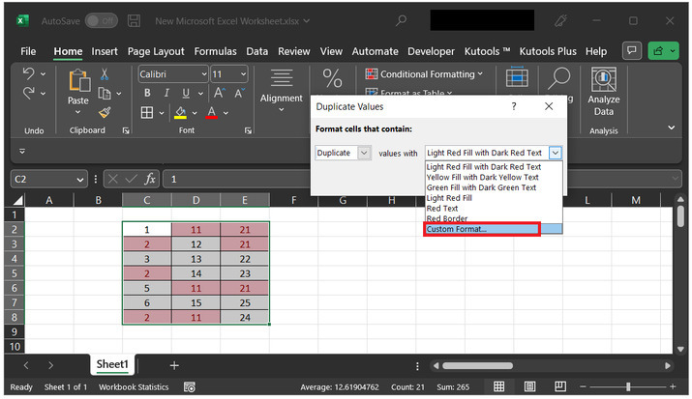The height and width of the screenshot is (399, 692).
Task: Open the Developer tab
Action: pyautogui.click(x=431, y=51)
